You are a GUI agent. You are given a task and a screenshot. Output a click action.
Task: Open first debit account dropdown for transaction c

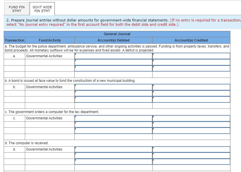coord(113,118)
